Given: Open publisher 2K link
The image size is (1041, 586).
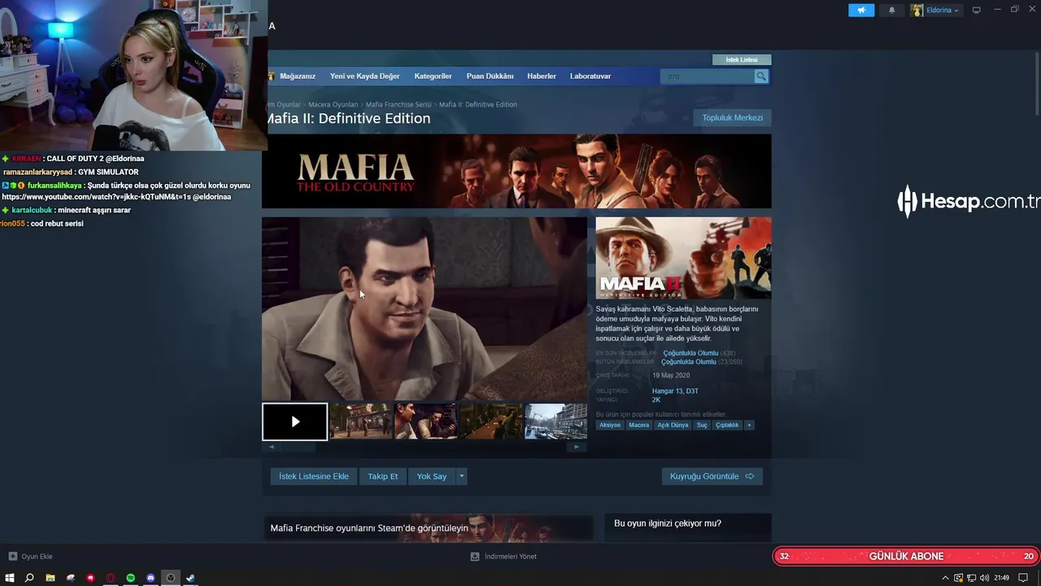Looking at the screenshot, I should click(x=656, y=400).
